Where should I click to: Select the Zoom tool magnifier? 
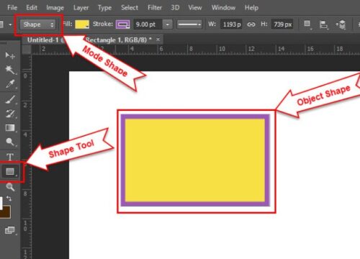[x=10, y=186]
